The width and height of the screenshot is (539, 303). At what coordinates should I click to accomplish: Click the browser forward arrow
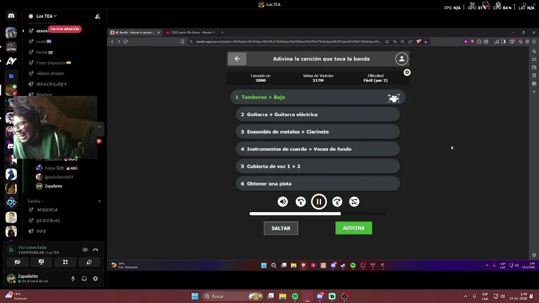coord(119,41)
